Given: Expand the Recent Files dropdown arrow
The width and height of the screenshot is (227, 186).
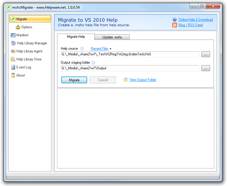Looking at the screenshot, I should coord(110,49).
